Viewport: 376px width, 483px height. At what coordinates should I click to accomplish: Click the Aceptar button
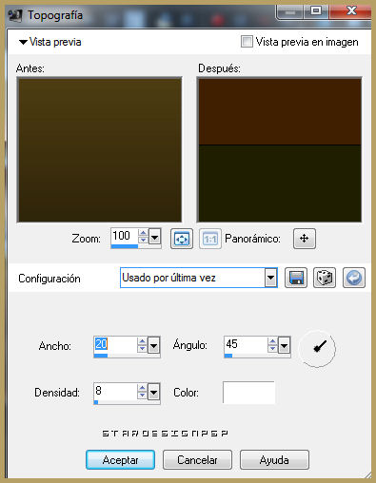(x=120, y=460)
